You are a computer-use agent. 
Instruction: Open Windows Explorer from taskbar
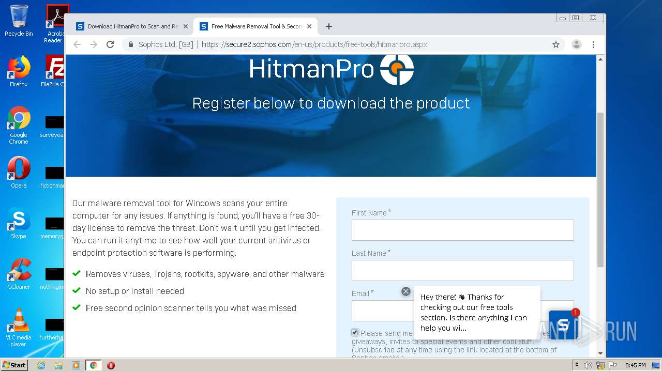58,365
